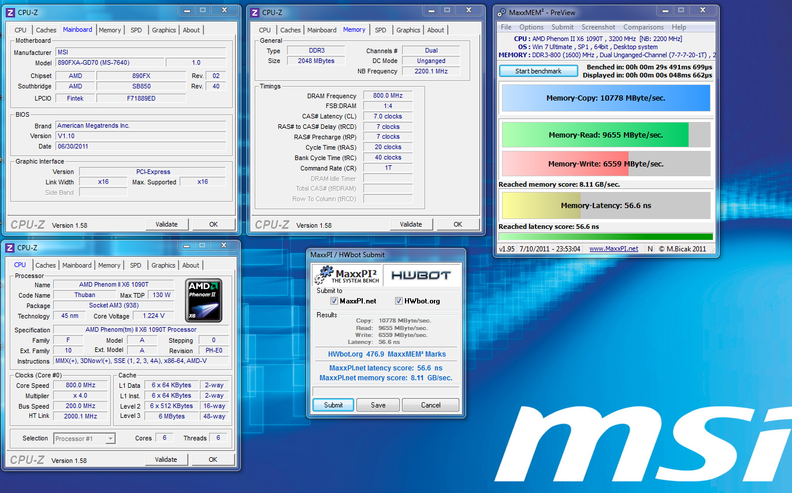This screenshot has height=493, width=792.
Task: Click the CPU-Z icon in CPU window title bar
Action: (10, 248)
